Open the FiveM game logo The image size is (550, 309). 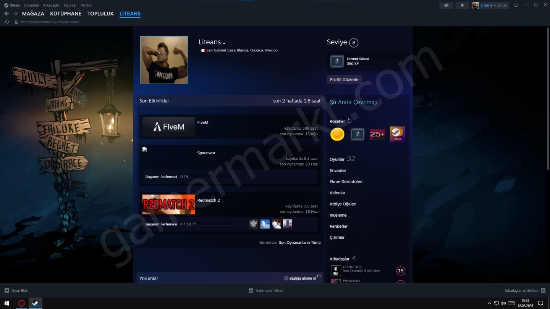click(x=168, y=127)
